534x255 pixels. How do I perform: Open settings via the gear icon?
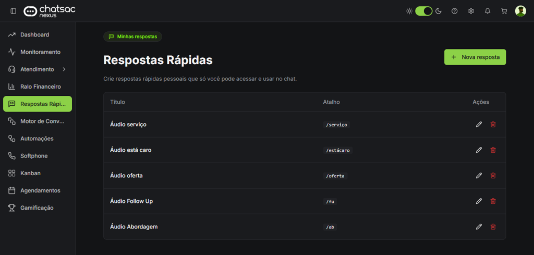tap(471, 11)
